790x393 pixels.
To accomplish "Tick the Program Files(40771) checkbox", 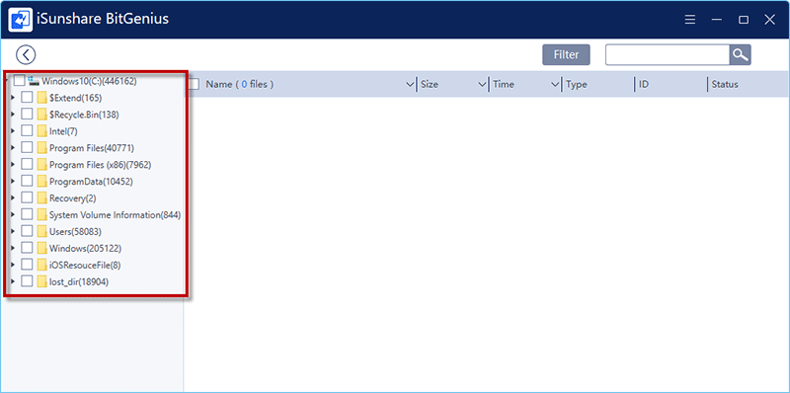I will (x=27, y=148).
